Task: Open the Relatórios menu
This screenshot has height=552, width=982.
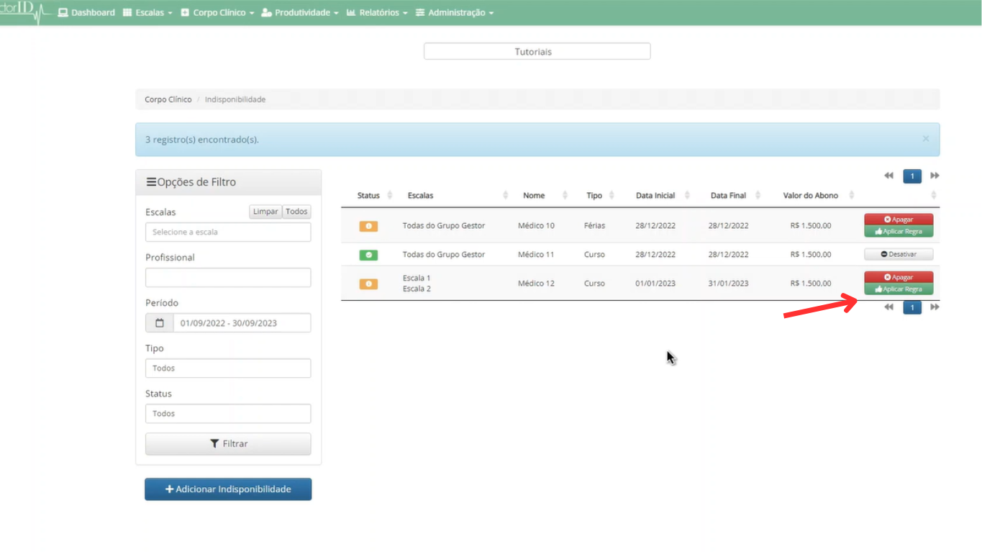Action: 377,13
